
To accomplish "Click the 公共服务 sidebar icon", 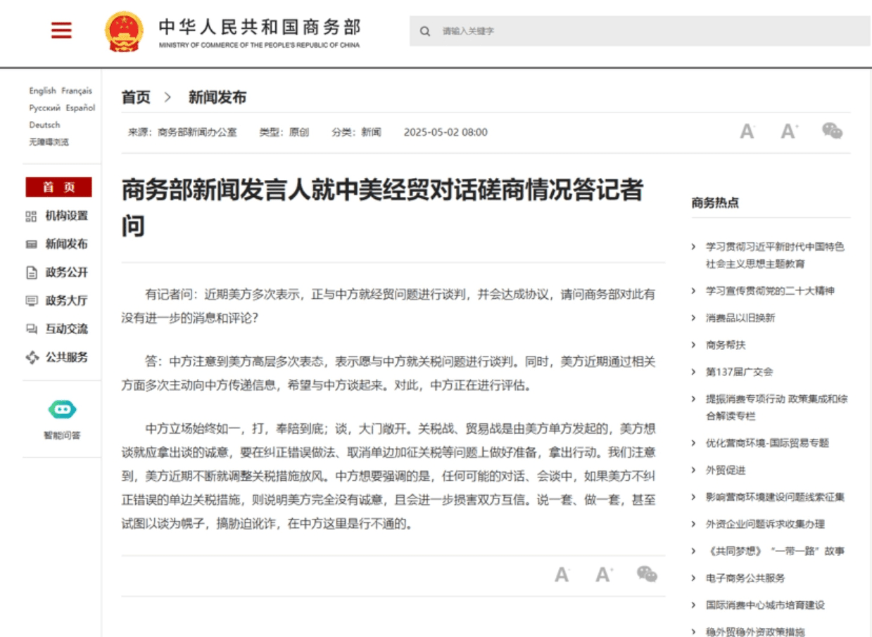I will [32, 357].
